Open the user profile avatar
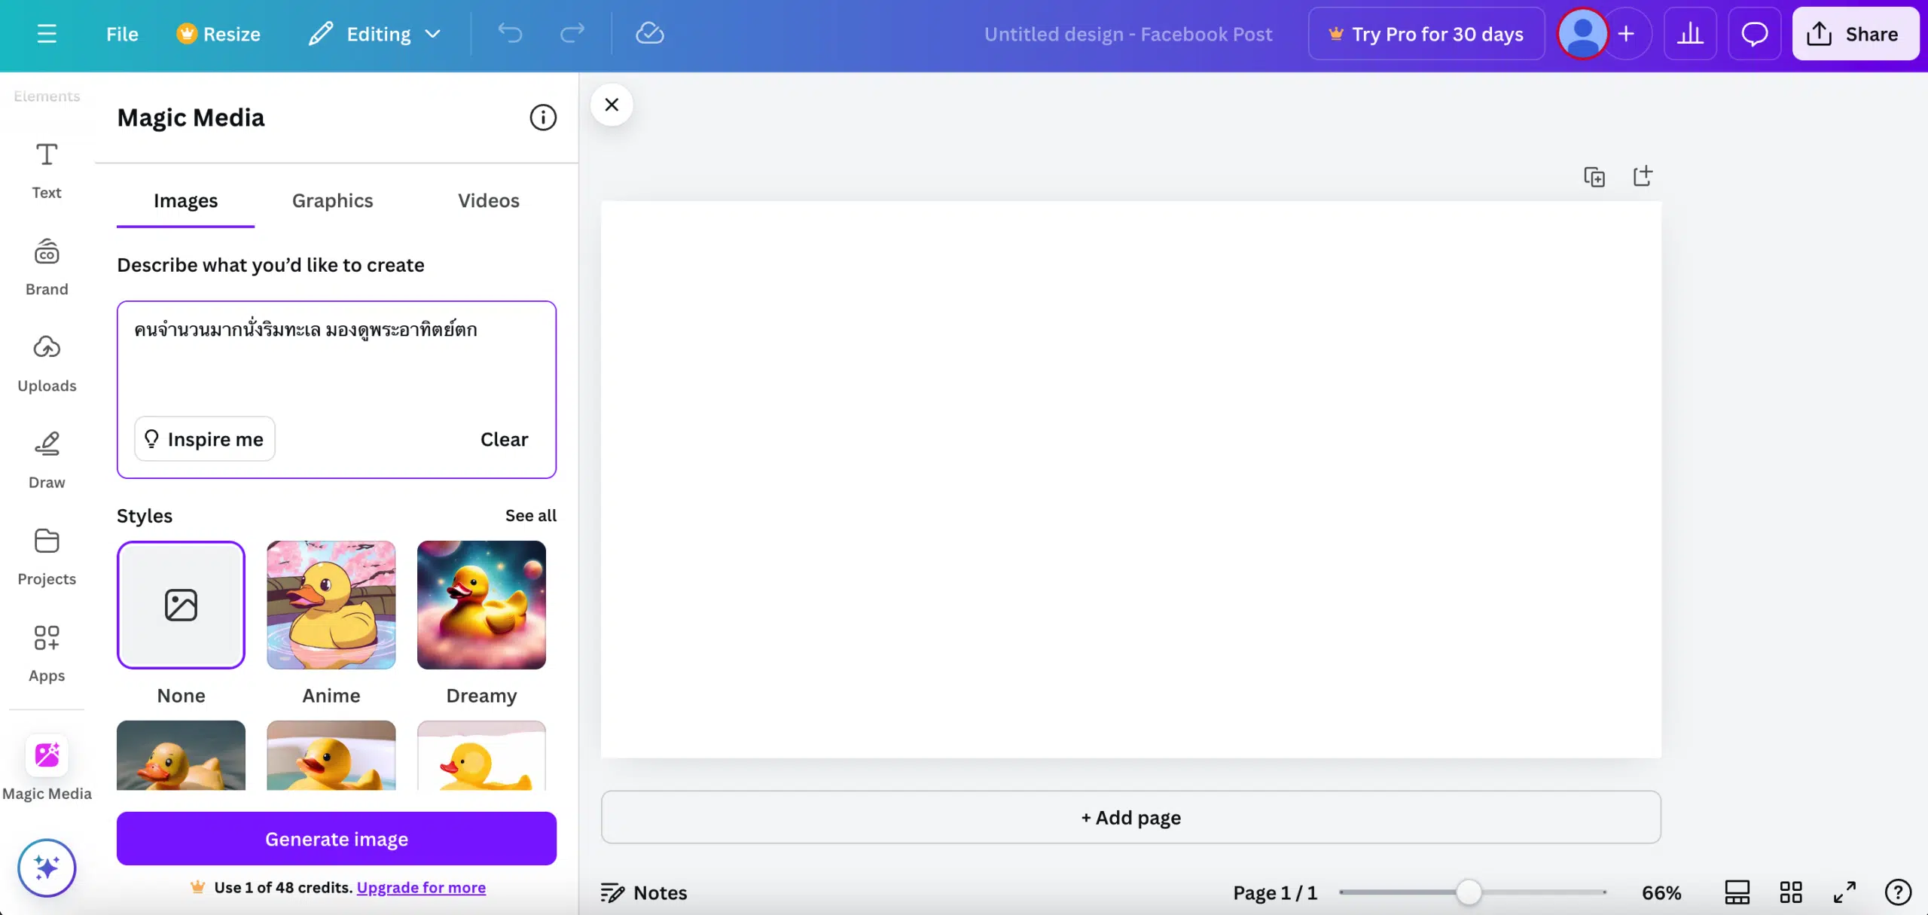This screenshot has width=1928, height=915. point(1582,34)
